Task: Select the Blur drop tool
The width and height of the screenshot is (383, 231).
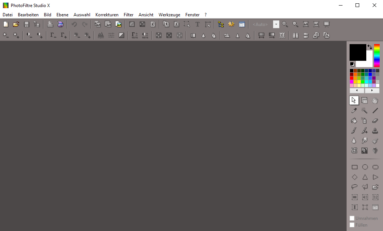Action: (354, 141)
